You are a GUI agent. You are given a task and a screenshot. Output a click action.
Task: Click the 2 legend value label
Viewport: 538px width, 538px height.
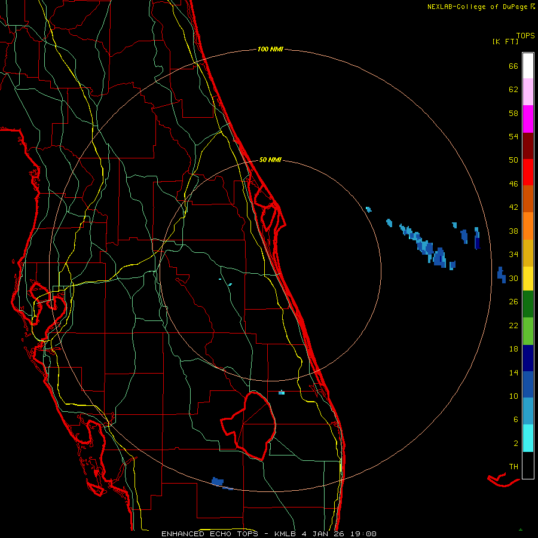(516, 444)
